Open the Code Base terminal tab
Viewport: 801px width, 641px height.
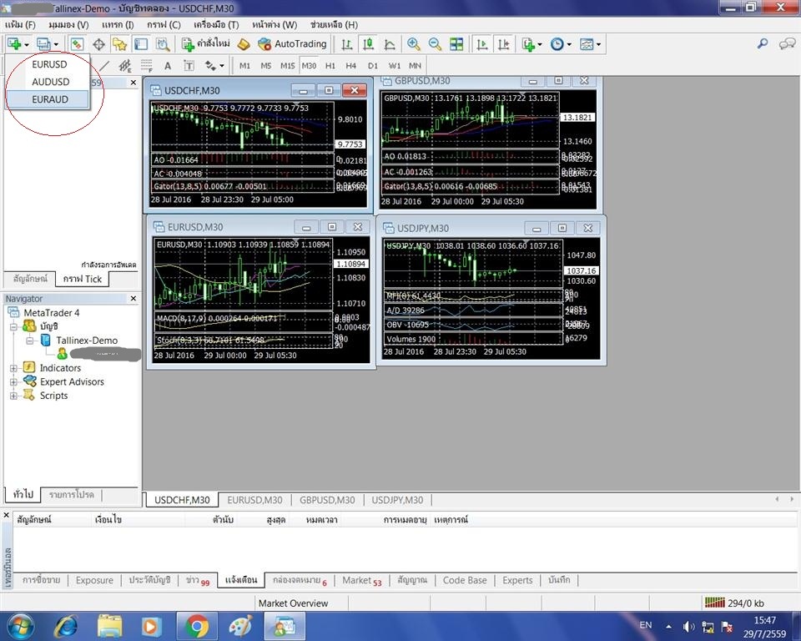[464, 580]
